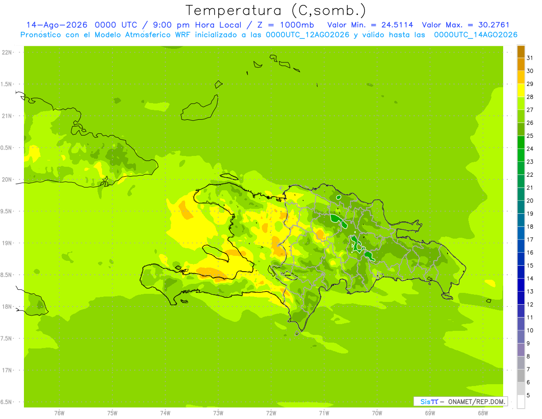Viewport: 542px width, 419px height.
Task: Click the legend value "20"
Action: [x=530, y=201]
